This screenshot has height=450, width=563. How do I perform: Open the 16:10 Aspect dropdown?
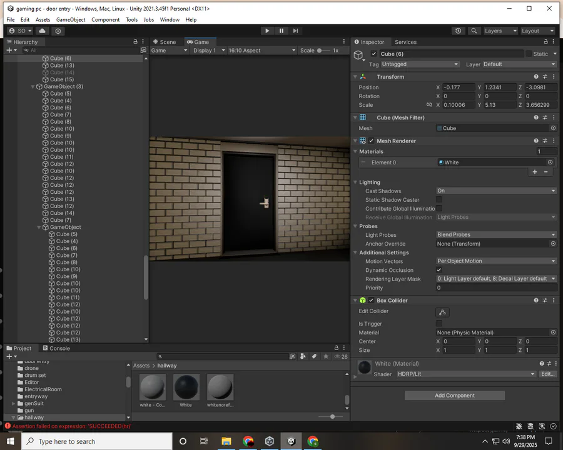[261, 50]
